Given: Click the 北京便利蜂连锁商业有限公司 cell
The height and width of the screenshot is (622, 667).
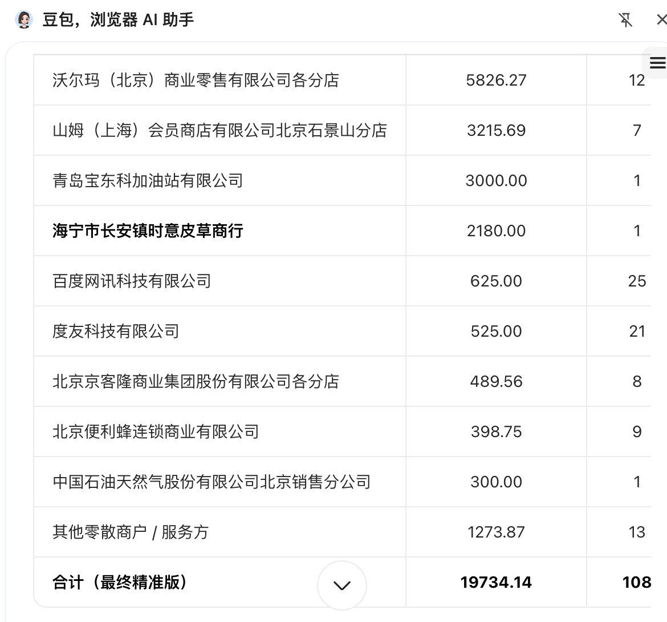Looking at the screenshot, I should (156, 432).
